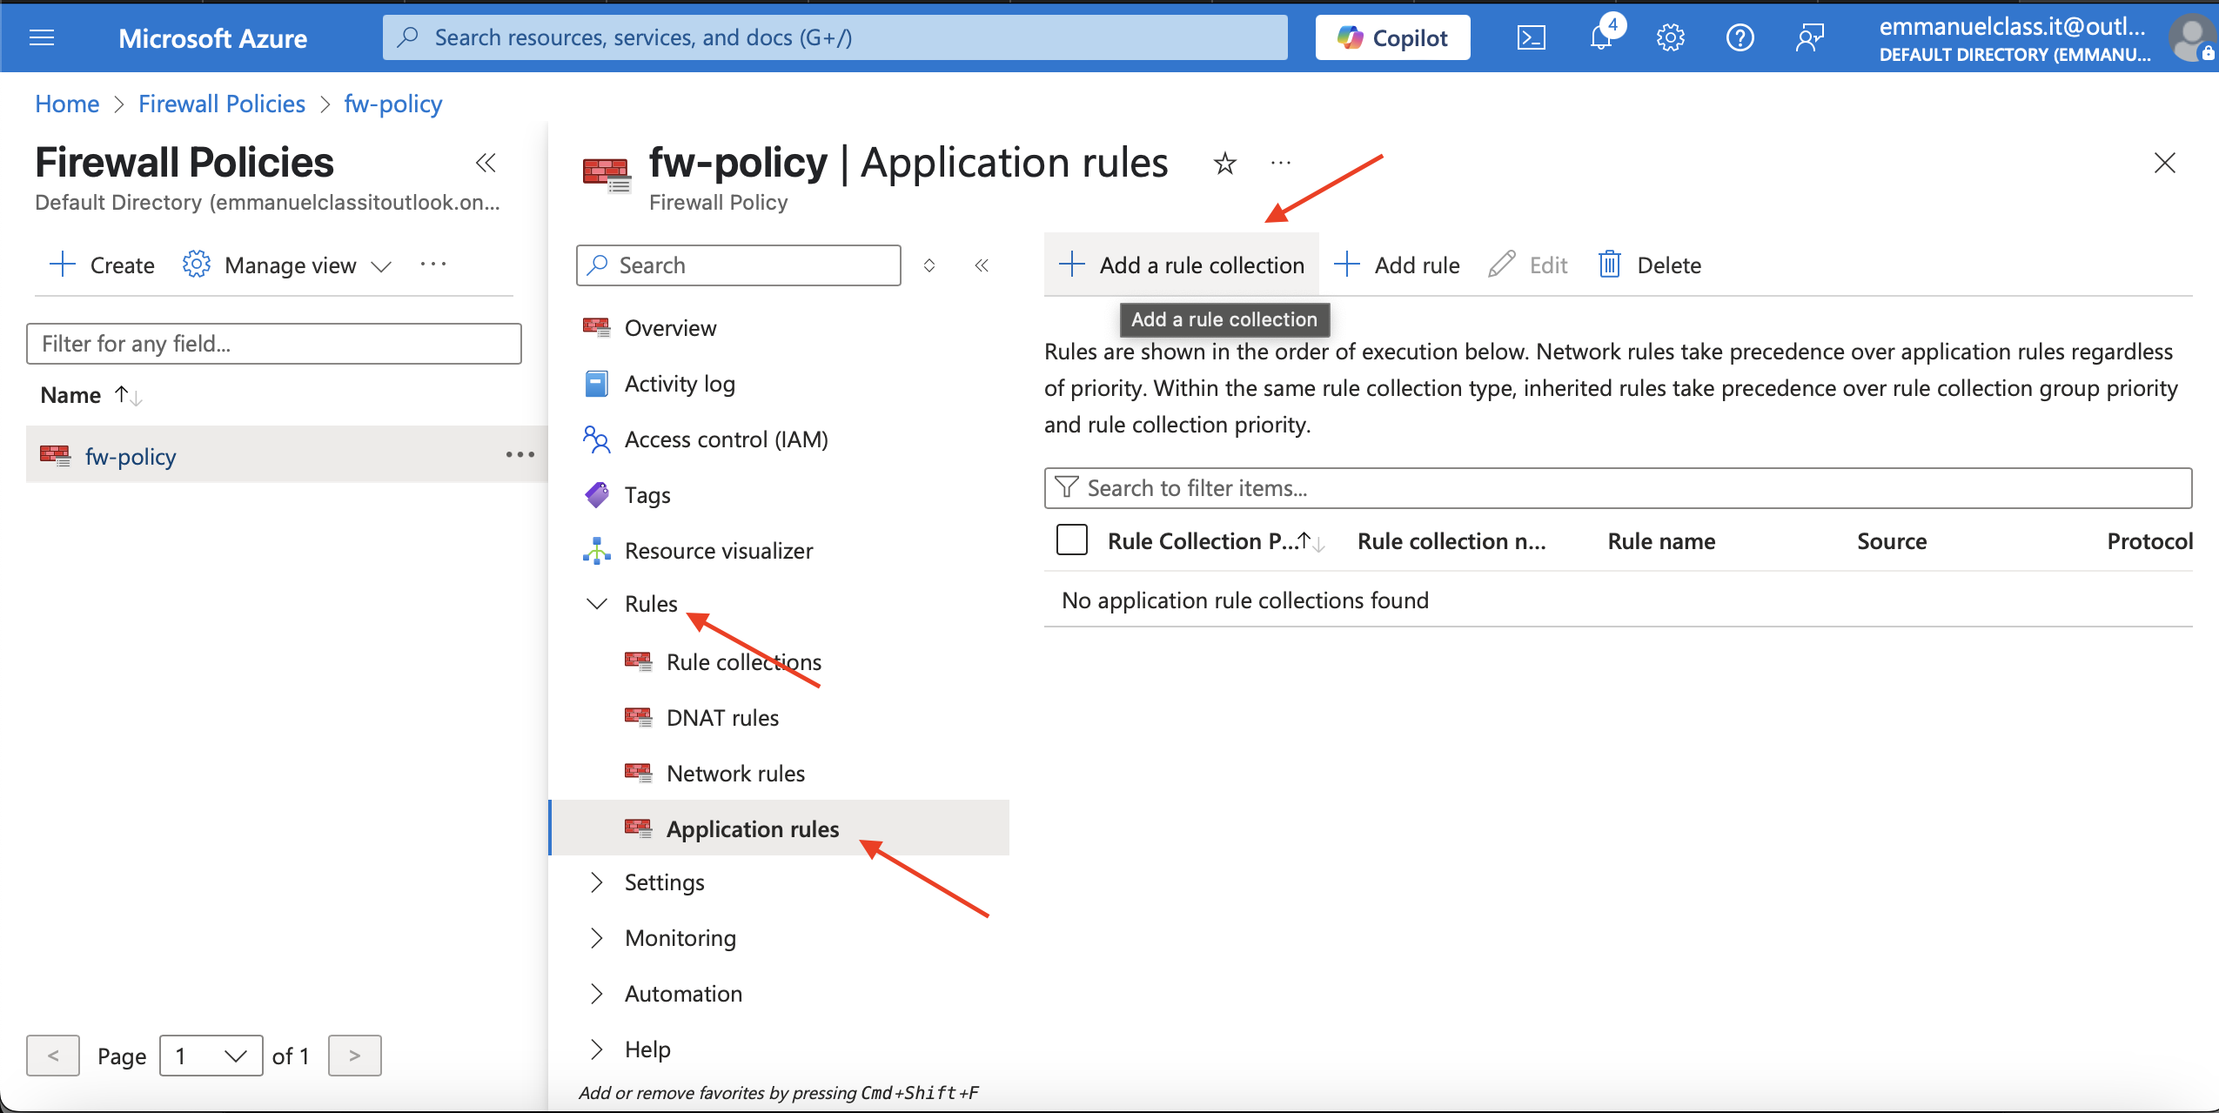The height and width of the screenshot is (1113, 2219).
Task: Open Tags menu item
Action: point(647,495)
